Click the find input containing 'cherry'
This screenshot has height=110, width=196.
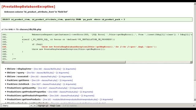pos(16,106)
